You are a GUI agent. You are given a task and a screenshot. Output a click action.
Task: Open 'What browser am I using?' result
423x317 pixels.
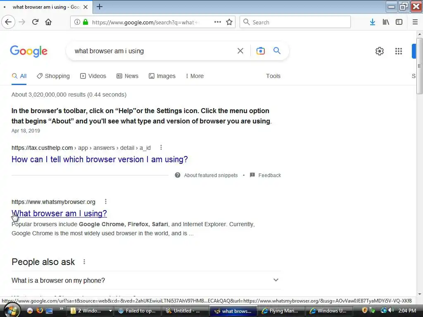click(x=59, y=213)
